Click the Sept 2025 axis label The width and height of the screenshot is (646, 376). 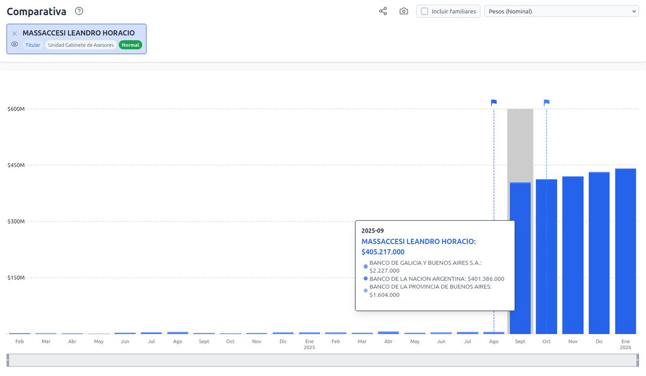click(x=520, y=342)
